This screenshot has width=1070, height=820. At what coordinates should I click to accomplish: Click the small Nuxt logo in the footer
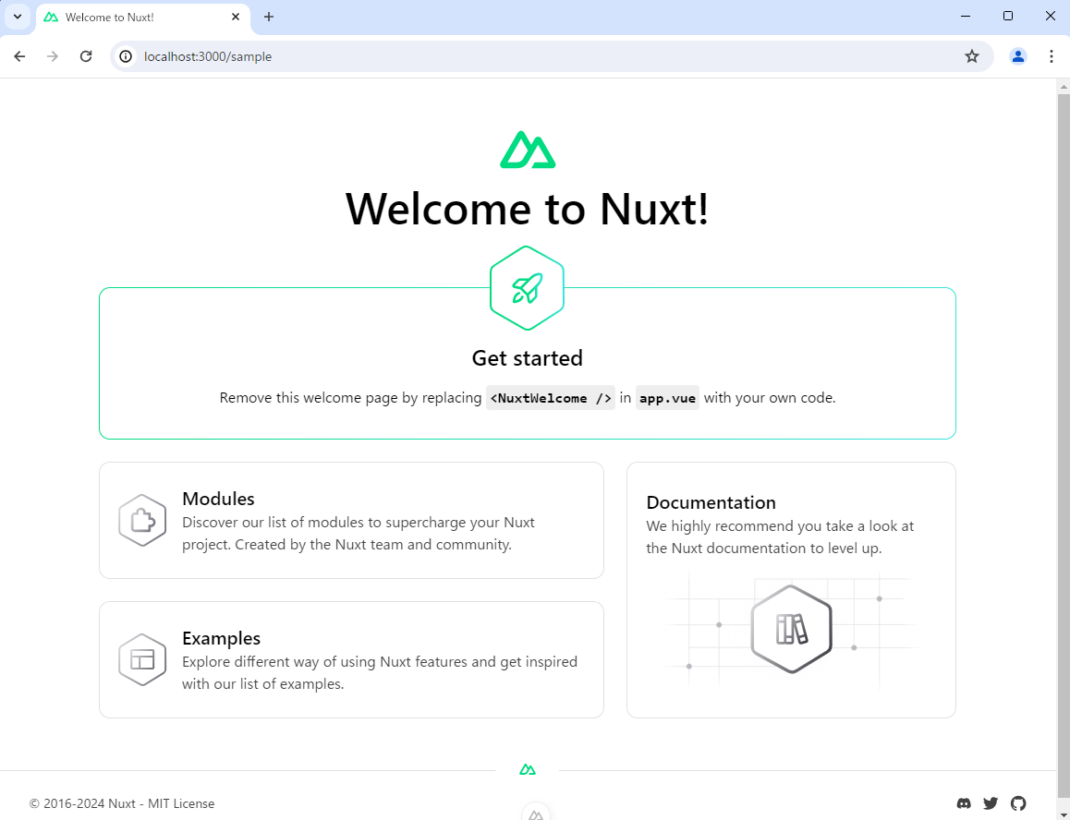point(527,769)
